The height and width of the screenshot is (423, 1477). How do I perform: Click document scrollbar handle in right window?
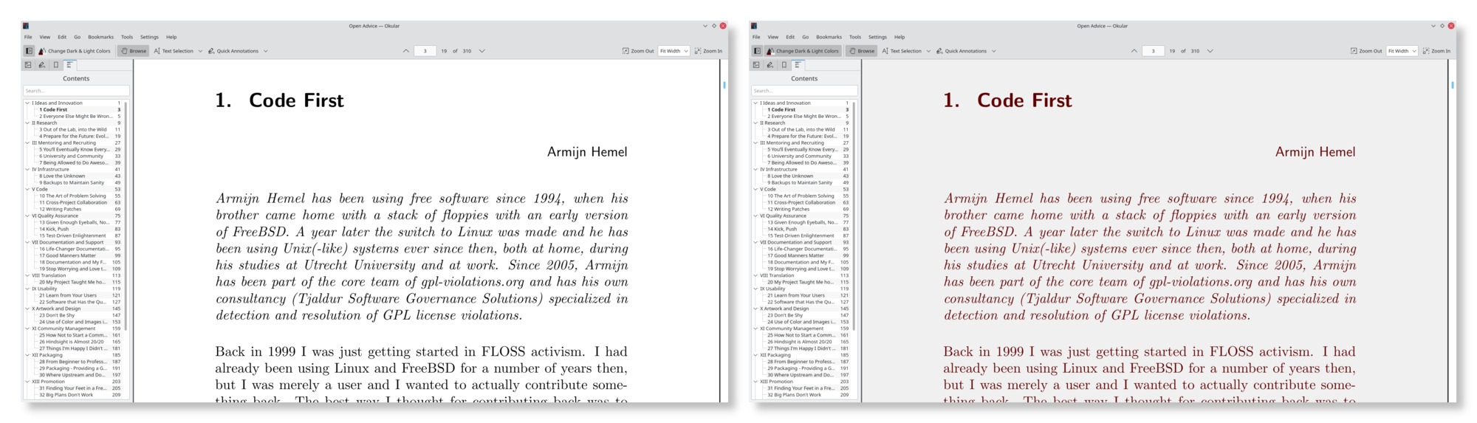coord(1453,85)
